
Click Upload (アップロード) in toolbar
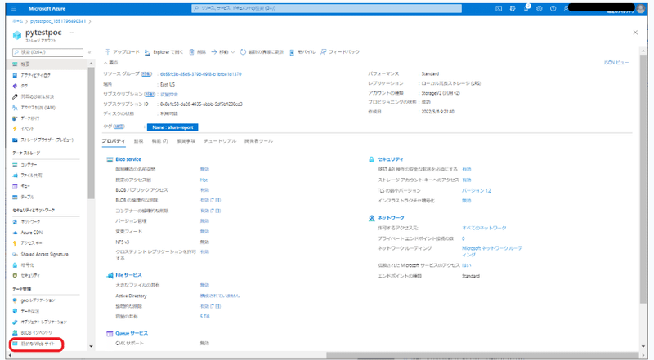pyautogui.click(x=122, y=52)
